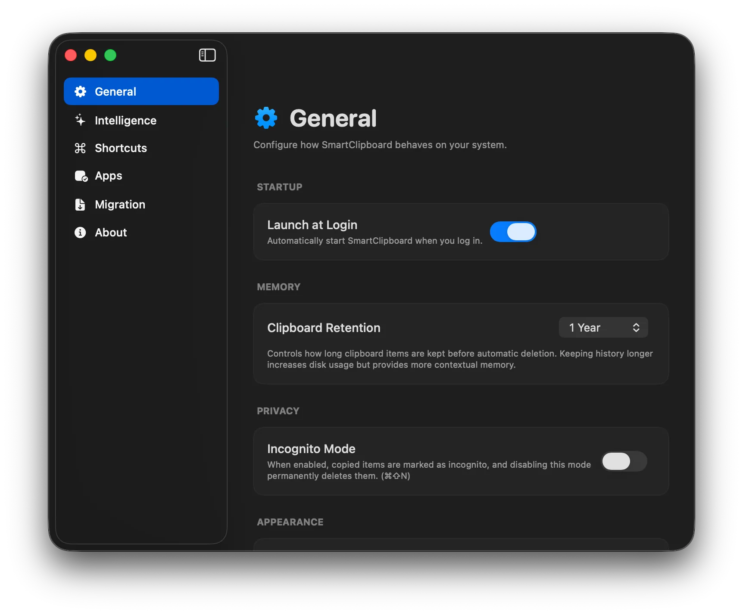
Task: Maximize the window with the green button
Action: tap(110, 55)
